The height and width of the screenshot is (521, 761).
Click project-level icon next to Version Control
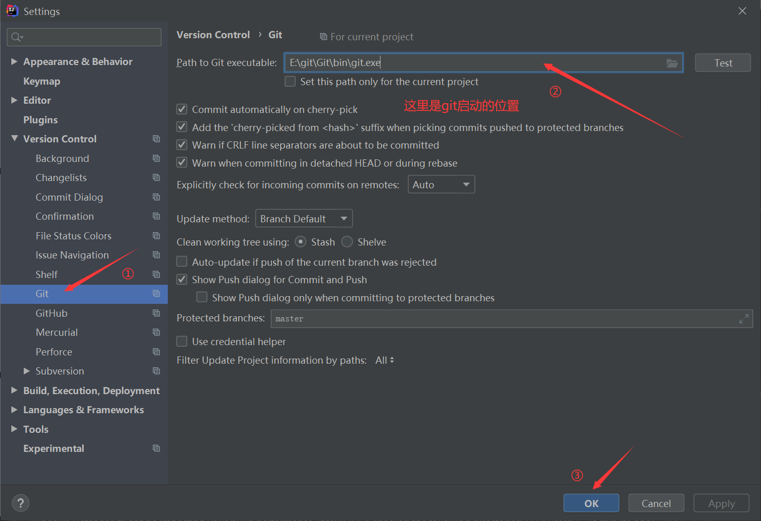[156, 139]
